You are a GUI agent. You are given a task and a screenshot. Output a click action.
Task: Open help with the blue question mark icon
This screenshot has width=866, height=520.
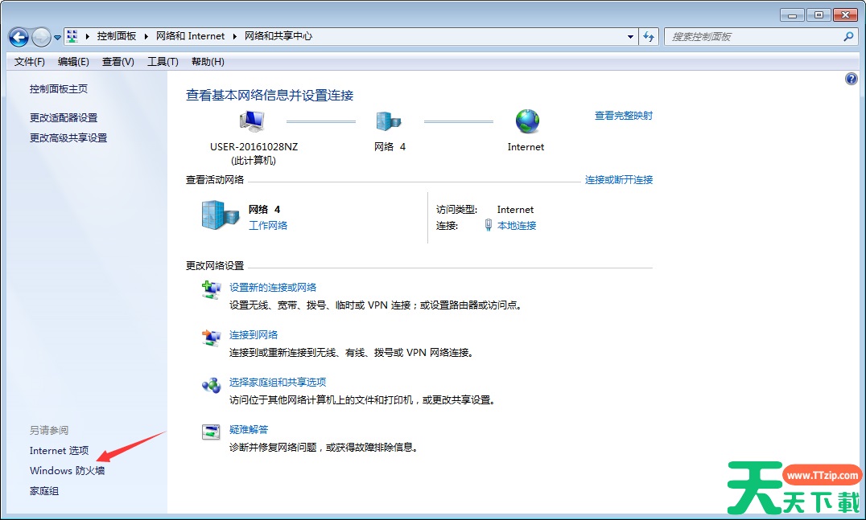coord(852,79)
